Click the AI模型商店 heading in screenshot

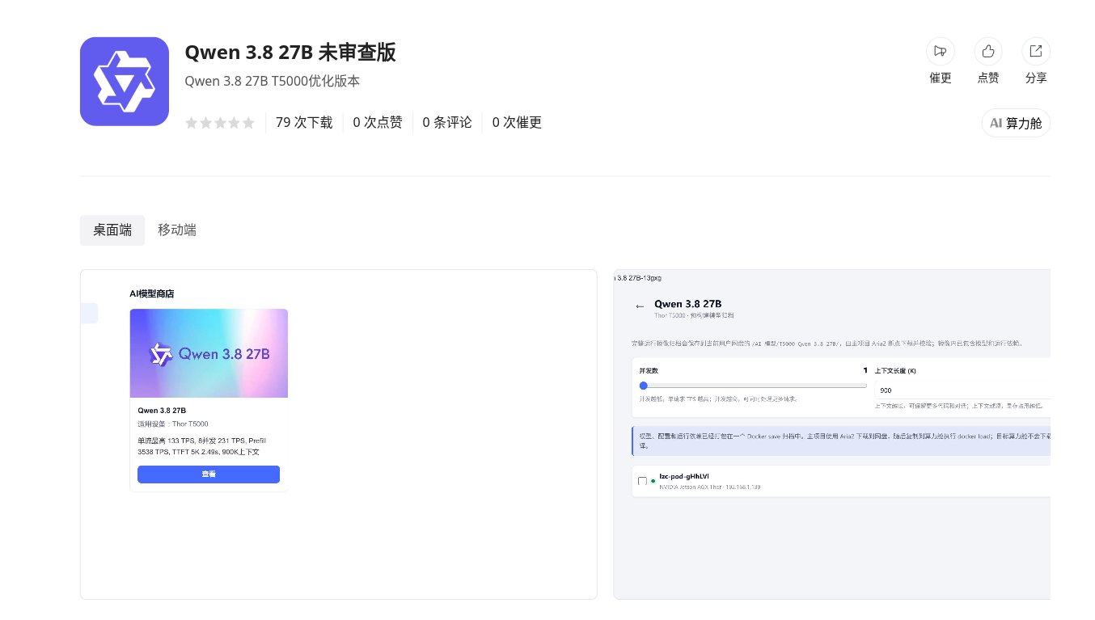pyautogui.click(x=151, y=293)
